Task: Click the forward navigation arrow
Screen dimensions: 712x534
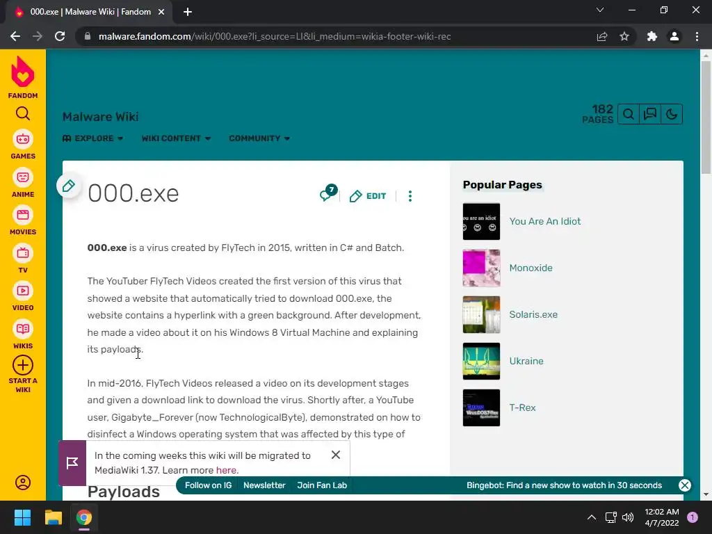Action: 38,36
